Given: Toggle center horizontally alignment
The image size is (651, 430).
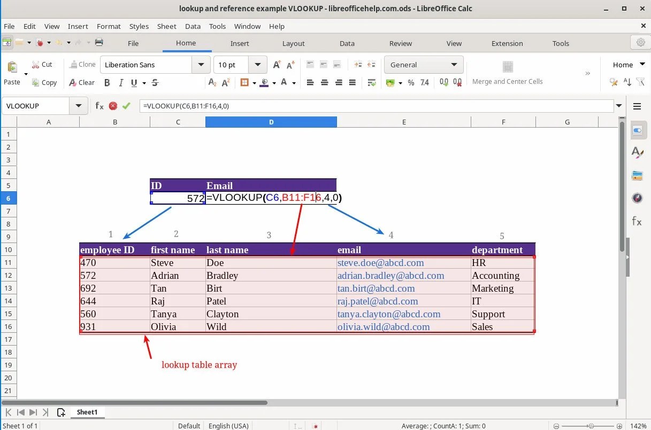Looking at the screenshot, I should point(324,82).
